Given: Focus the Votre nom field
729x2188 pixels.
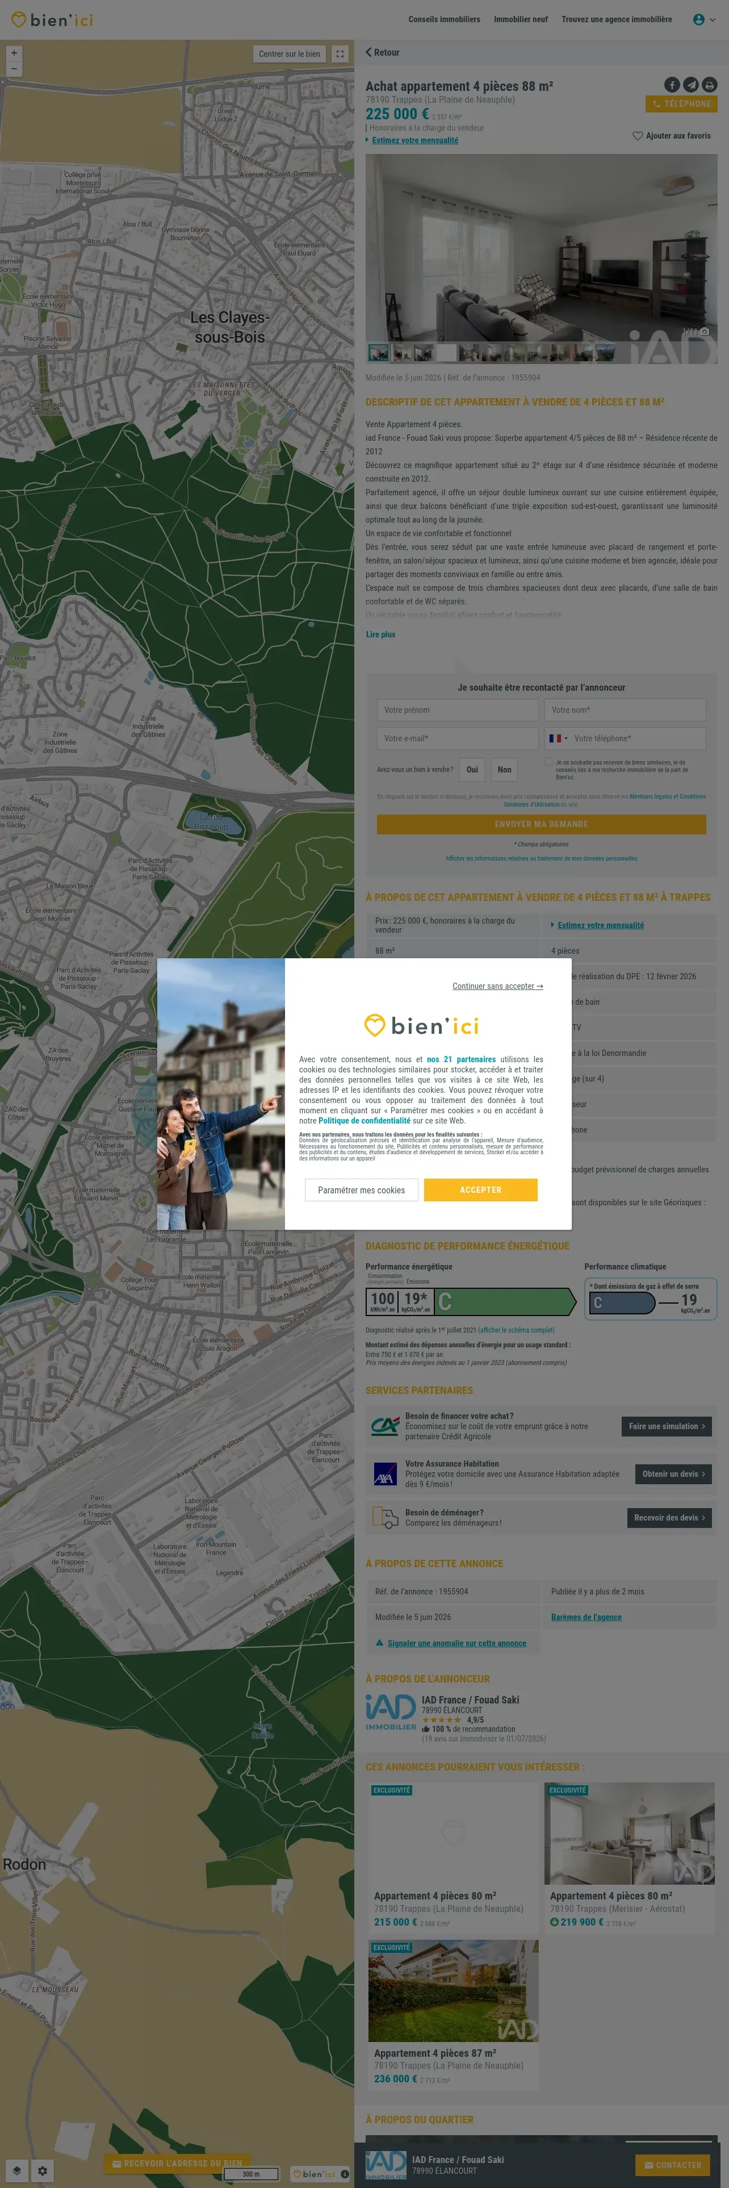Looking at the screenshot, I should pyautogui.click(x=625, y=710).
